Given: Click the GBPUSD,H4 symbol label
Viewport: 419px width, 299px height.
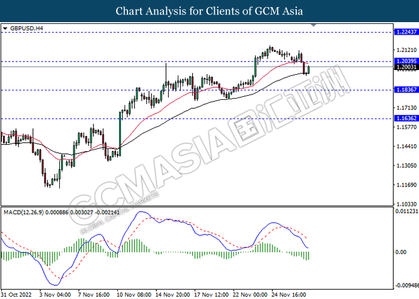Looking at the screenshot, I should pyautogui.click(x=26, y=28).
